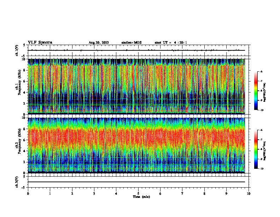This screenshot has width=280, height=217.
Task: Click the ch.1 frequency tick label "10"
Action: tap(24, 59)
